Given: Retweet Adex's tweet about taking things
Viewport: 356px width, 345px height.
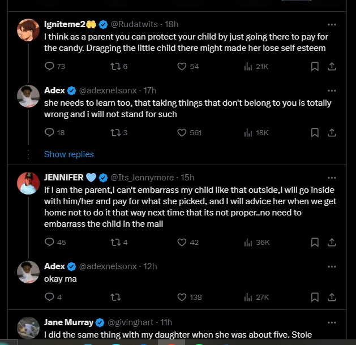Looking at the screenshot, I should [x=115, y=133].
